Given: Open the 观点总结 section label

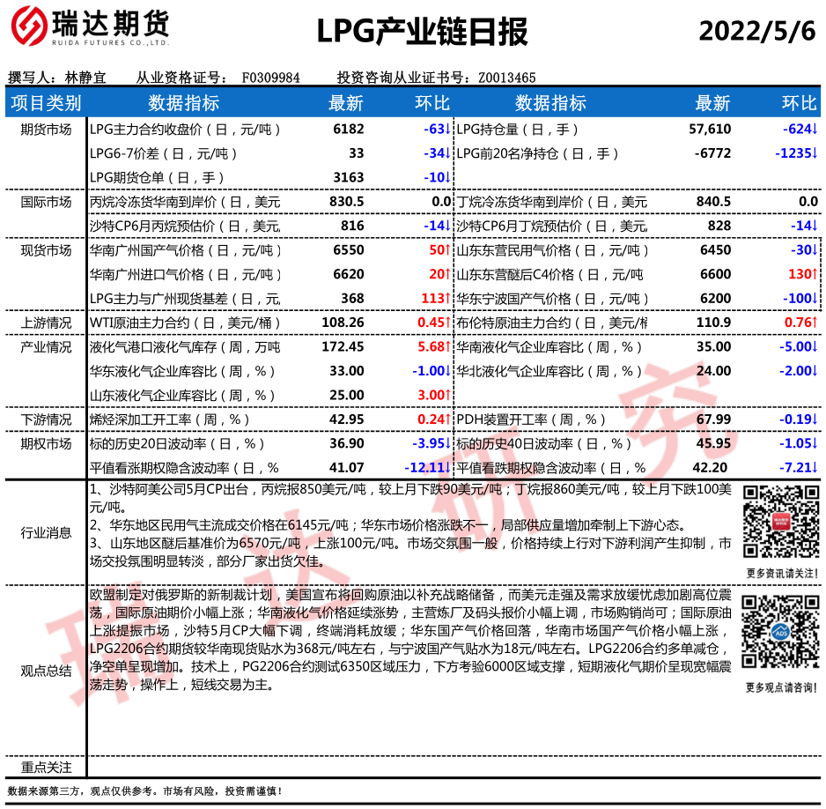Looking at the screenshot, I should (46, 671).
